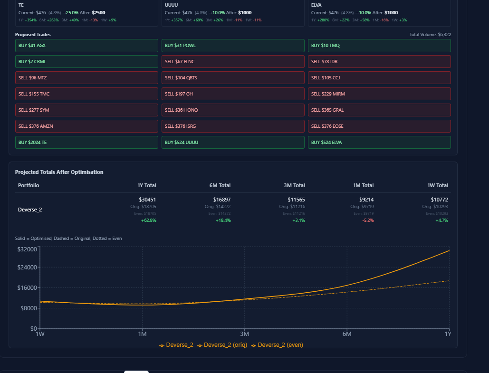This screenshot has height=373, width=489.
Task: Click the SELL $376 AMZN trade
Action: pos(86,126)
